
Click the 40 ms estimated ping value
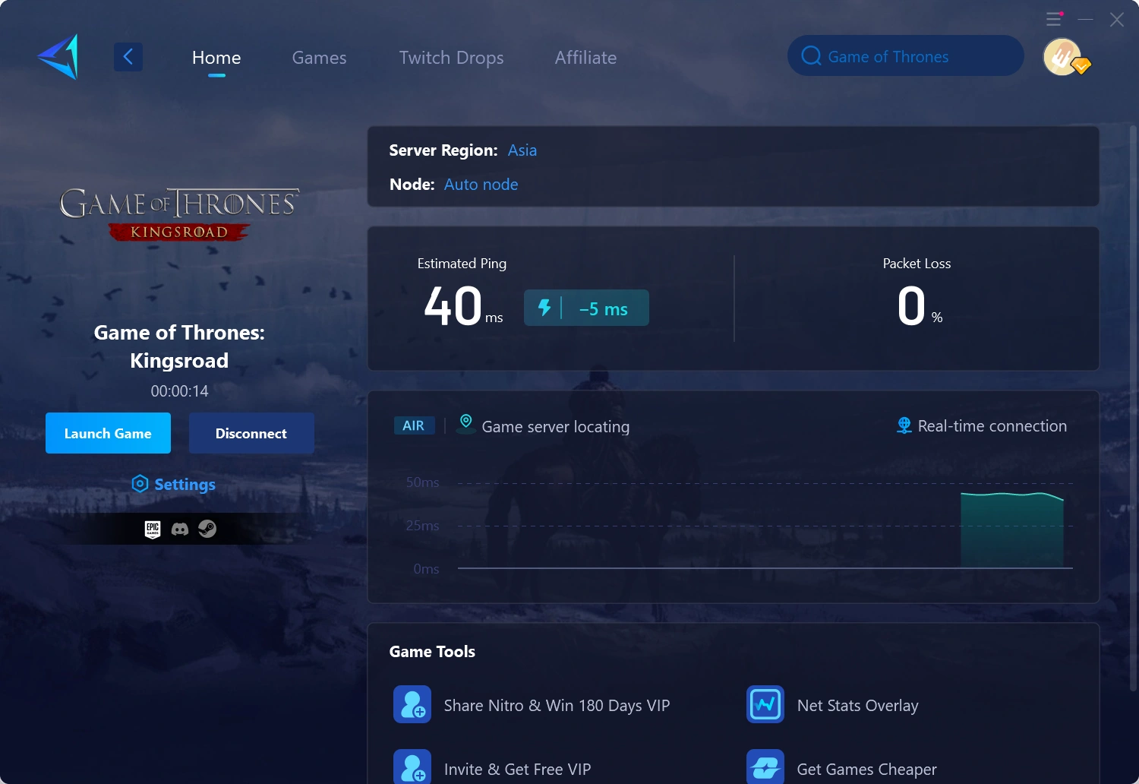pos(463,306)
